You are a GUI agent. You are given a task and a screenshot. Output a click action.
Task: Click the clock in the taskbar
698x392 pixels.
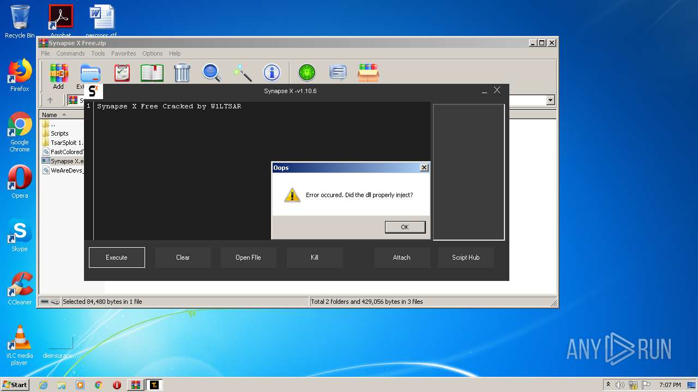pos(670,385)
